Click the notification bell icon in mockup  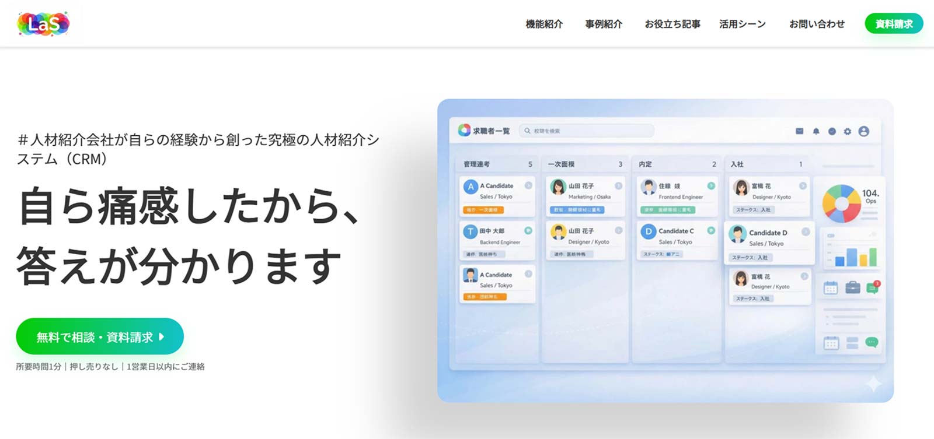click(816, 131)
